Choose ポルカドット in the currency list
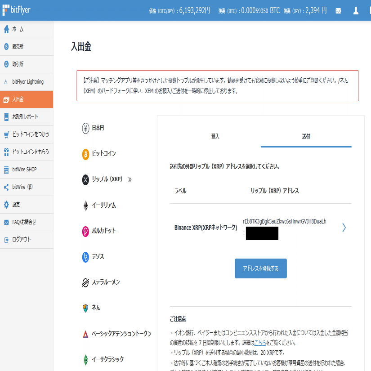The width and height of the screenshot is (371, 371). [x=104, y=231]
